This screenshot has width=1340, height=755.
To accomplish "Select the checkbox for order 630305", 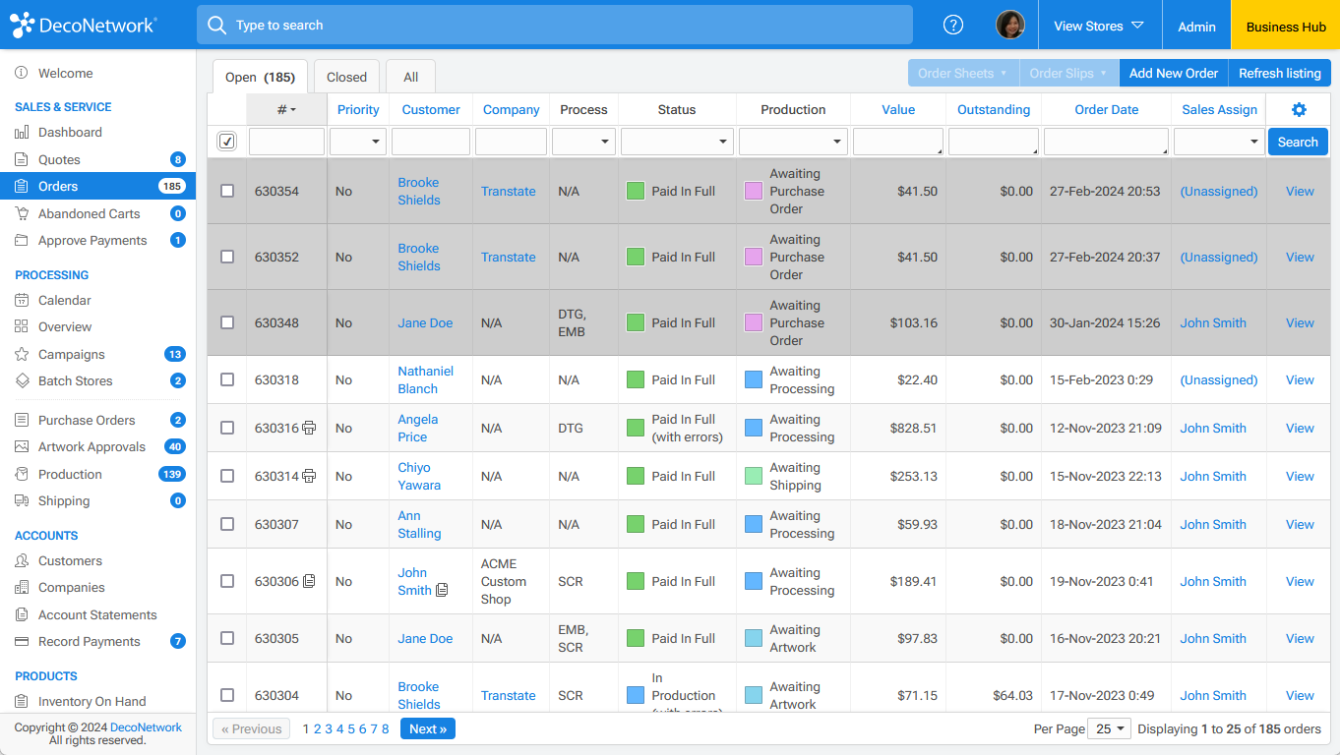I will 227,638.
